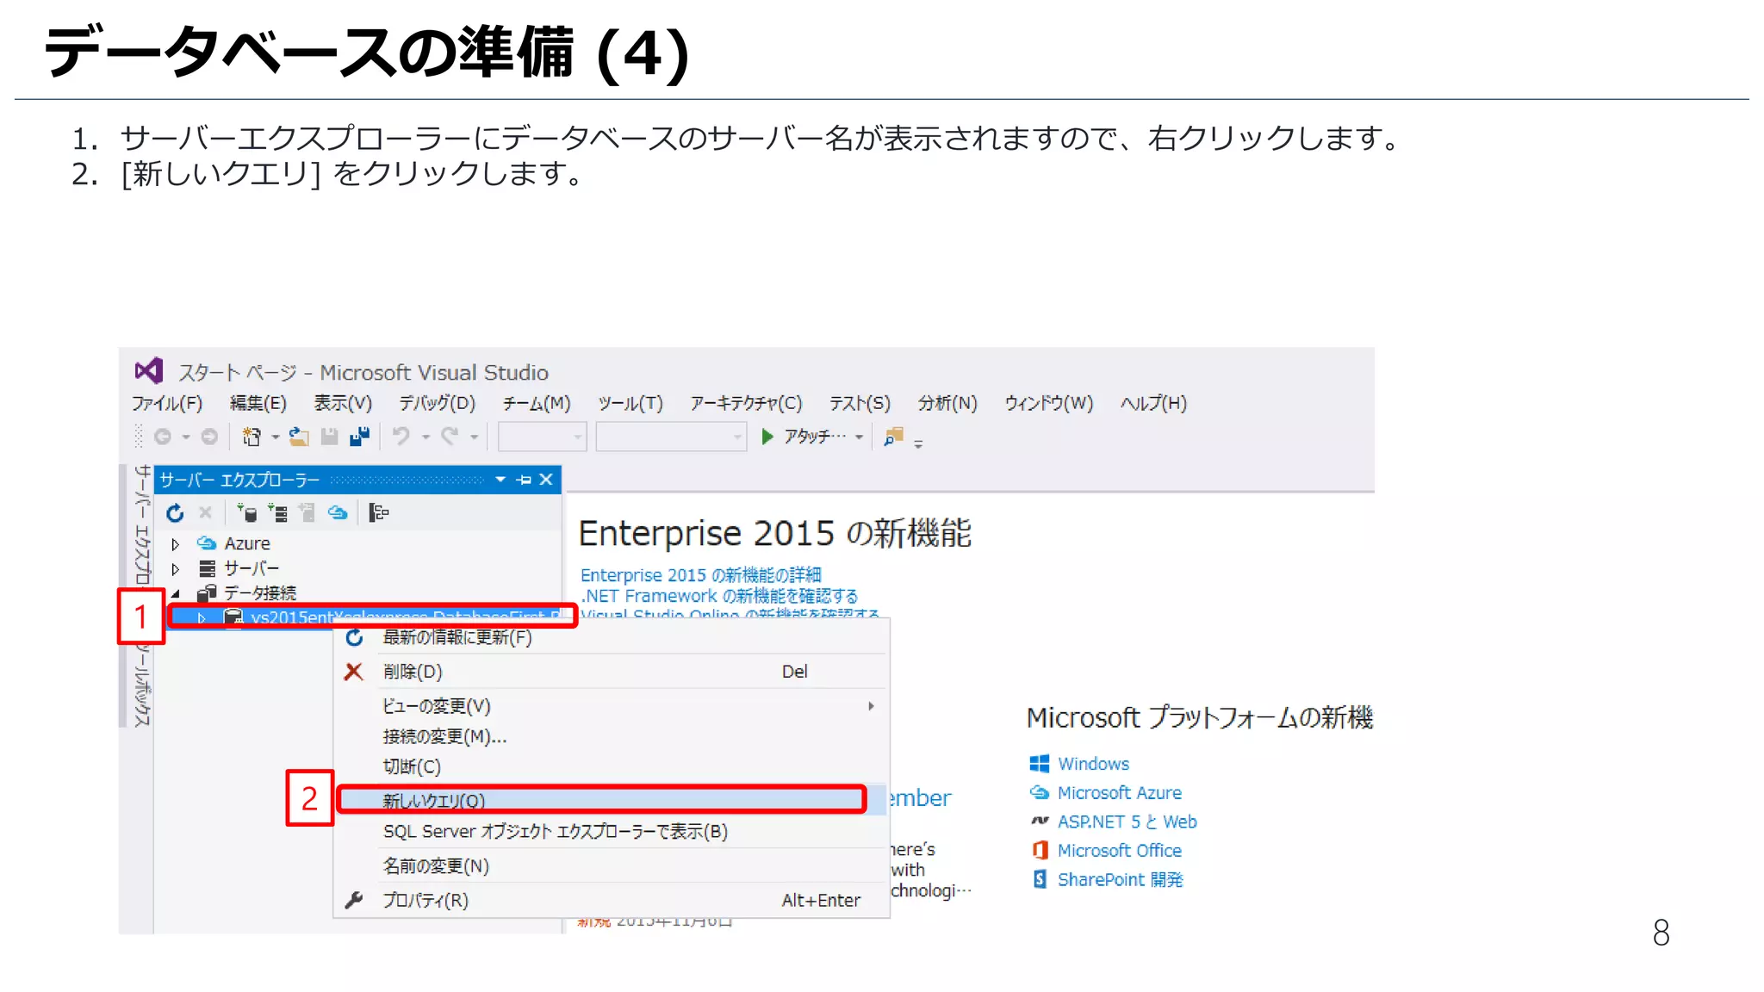
Task: Open the Microsoft Azure platform link
Action: click(x=1120, y=793)
